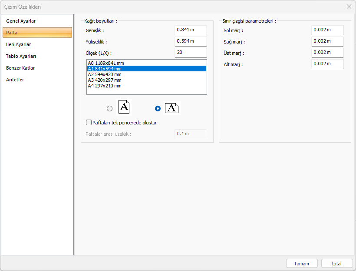Select A2 594x420 mm from list
Image resolution: width=356 pixels, height=271 pixels.
point(104,74)
